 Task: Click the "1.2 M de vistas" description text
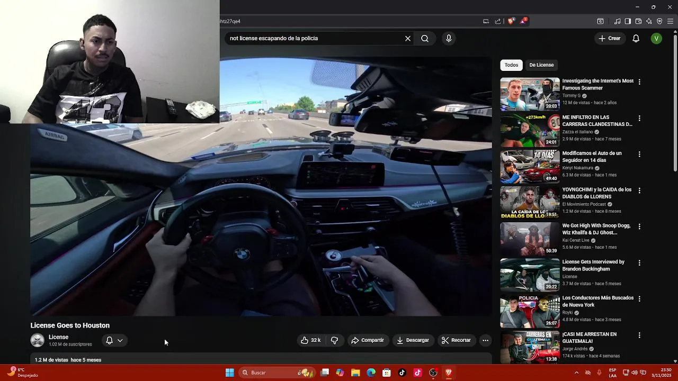pyautogui.click(x=51, y=360)
